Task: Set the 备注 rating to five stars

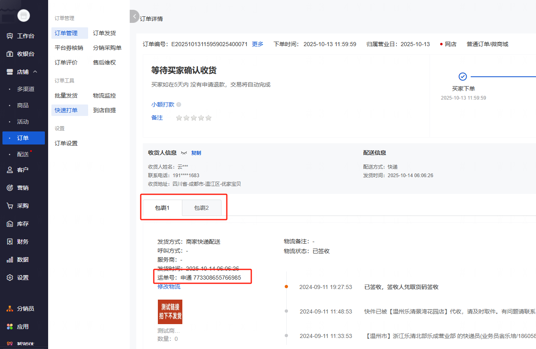Action: point(208,118)
